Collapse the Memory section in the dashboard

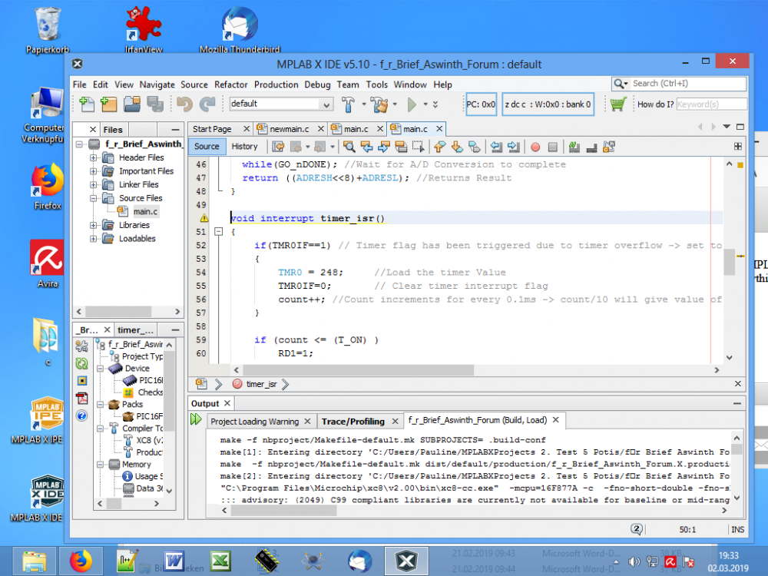click(x=100, y=465)
